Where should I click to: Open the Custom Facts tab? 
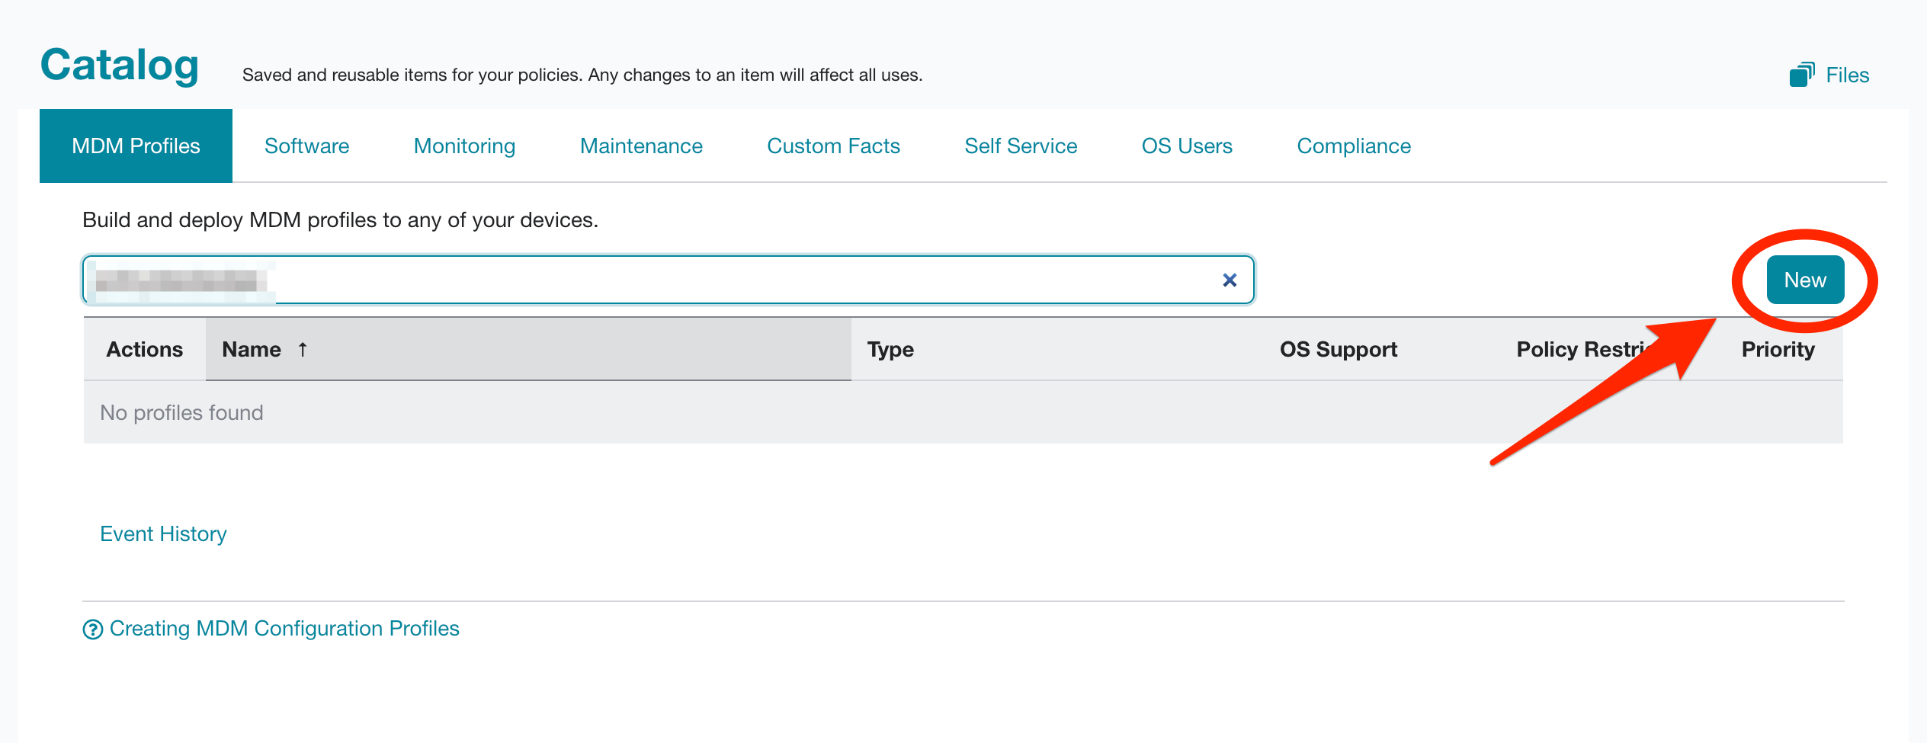click(833, 146)
